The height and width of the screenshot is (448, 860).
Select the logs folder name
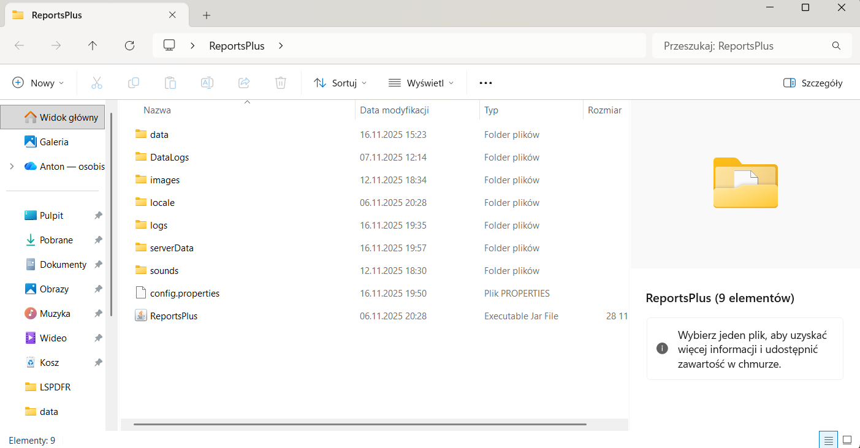pyautogui.click(x=159, y=226)
